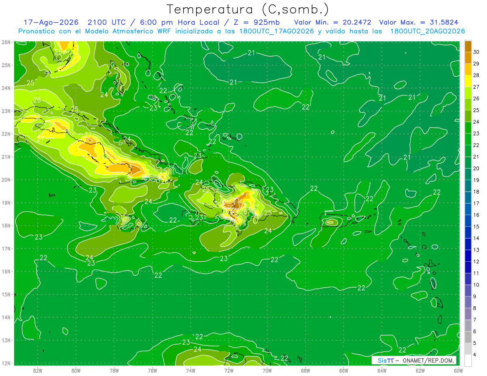
Task: Click the 14N latitude axis label
Action: point(6,317)
